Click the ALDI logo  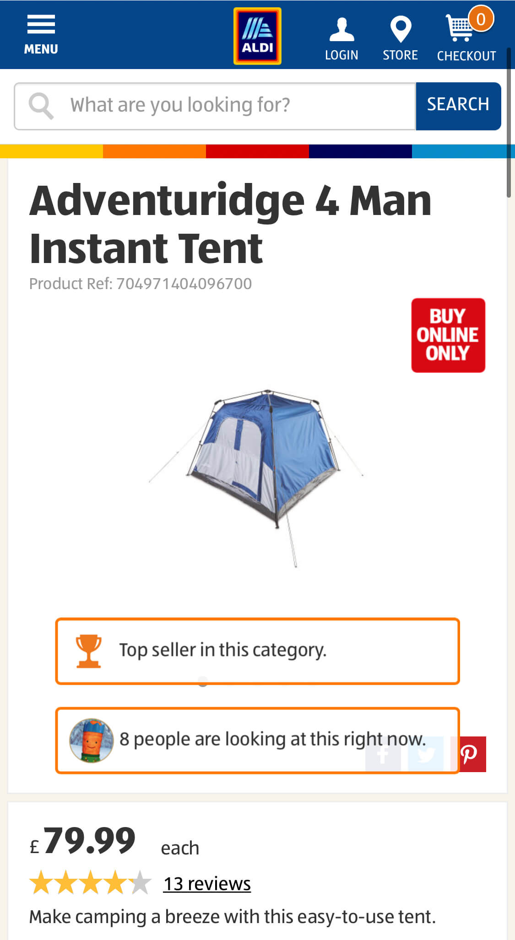(x=257, y=36)
